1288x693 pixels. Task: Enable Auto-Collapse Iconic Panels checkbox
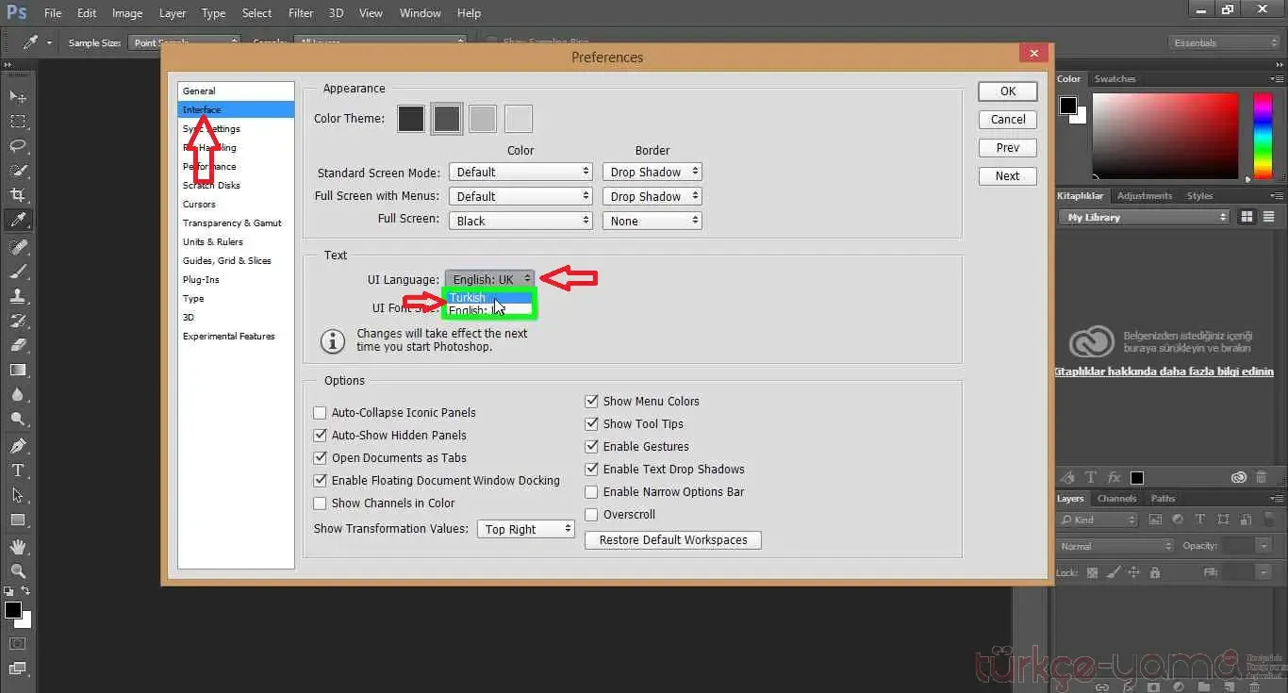[x=320, y=413]
